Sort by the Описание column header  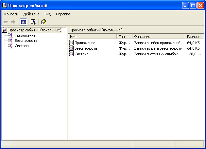159,37
